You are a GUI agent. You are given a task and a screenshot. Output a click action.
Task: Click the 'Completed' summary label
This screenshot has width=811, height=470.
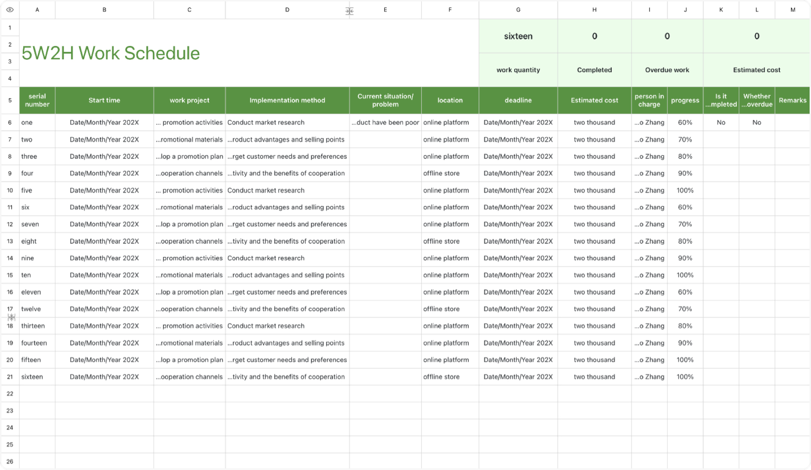coord(594,70)
